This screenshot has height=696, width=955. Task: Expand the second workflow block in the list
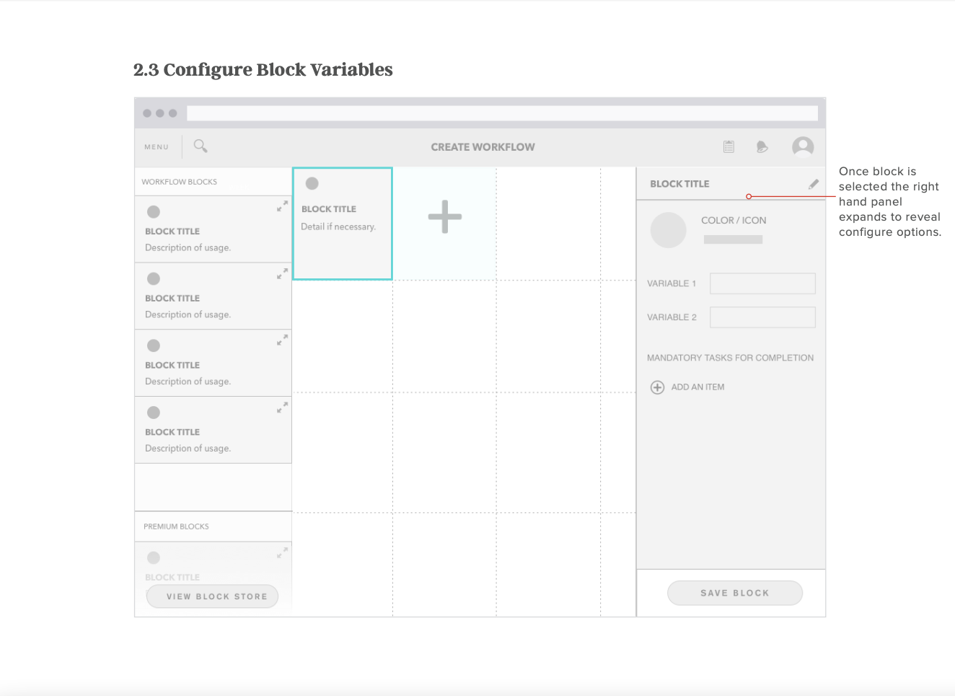point(282,273)
